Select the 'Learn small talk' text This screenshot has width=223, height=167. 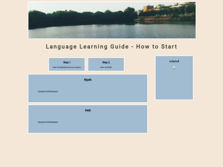click(x=106, y=67)
